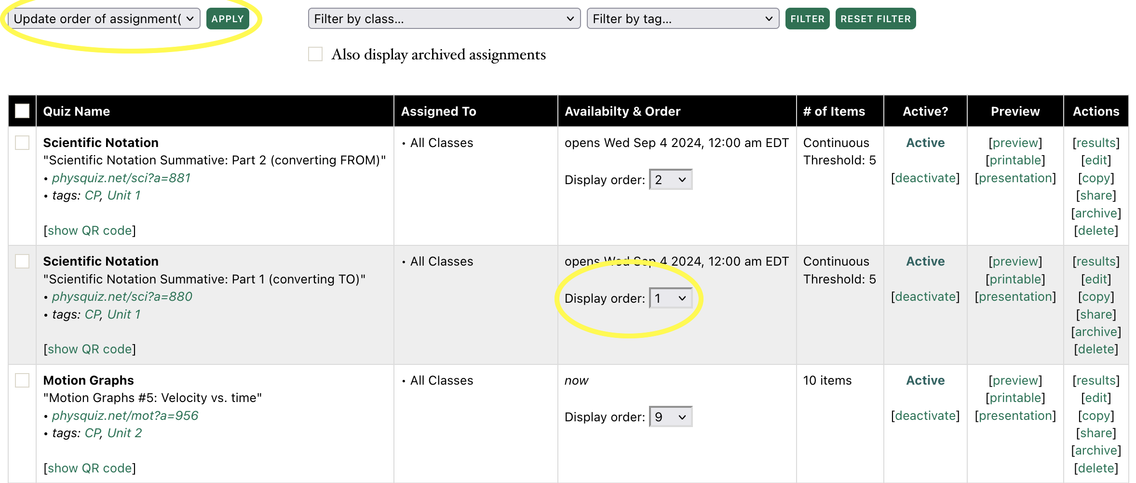Edit the Scientific Notation Part 1 quiz
Screen dimensions: 1136x483
tap(1096, 279)
